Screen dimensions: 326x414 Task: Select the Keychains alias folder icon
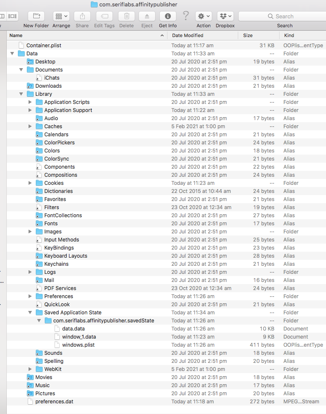coord(39,264)
